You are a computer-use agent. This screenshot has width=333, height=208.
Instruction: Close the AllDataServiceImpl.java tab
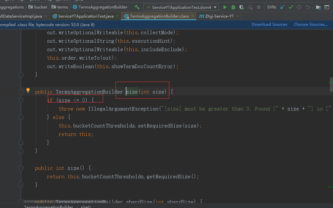tap(46, 16)
